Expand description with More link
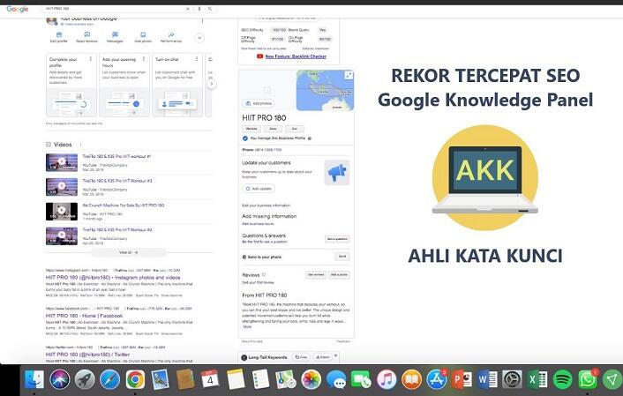The height and width of the screenshot is (396, 623). pos(247,327)
